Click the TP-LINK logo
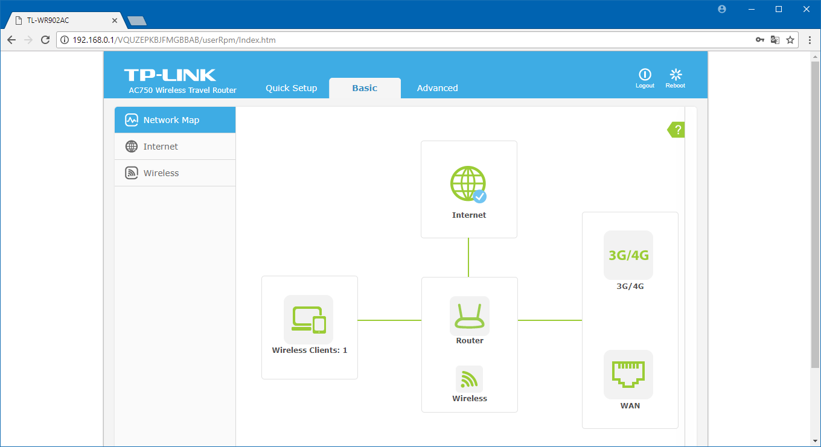821x447 pixels. (x=170, y=75)
